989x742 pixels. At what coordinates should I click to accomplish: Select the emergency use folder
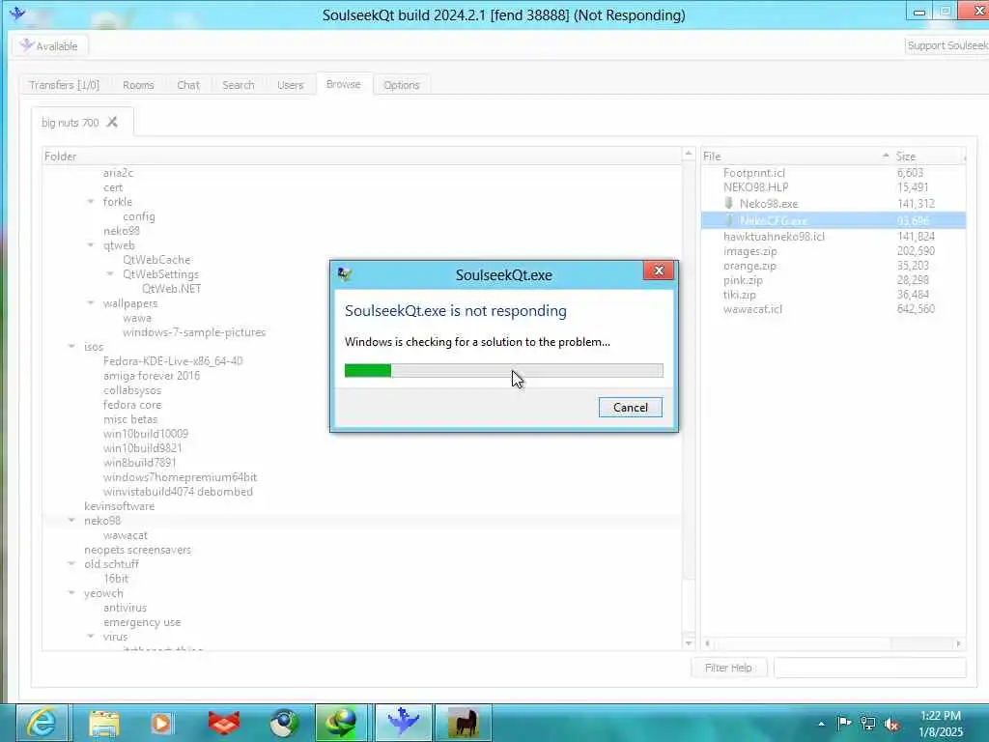(142, 622)
